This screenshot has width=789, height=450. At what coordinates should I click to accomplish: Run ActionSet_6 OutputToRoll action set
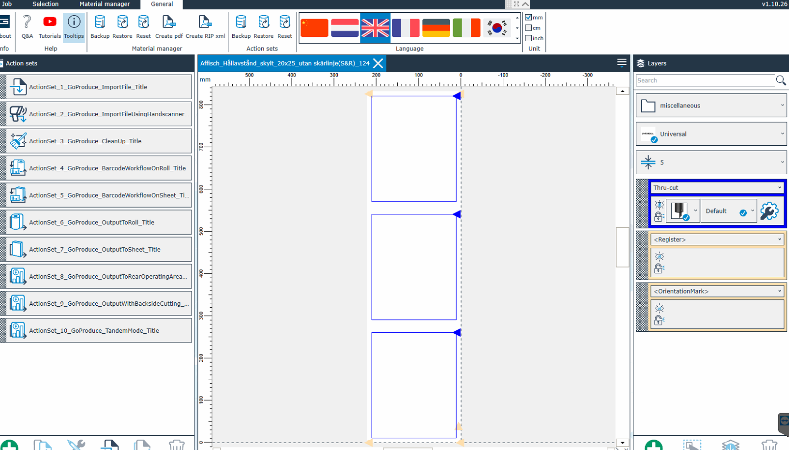point(96,222)
